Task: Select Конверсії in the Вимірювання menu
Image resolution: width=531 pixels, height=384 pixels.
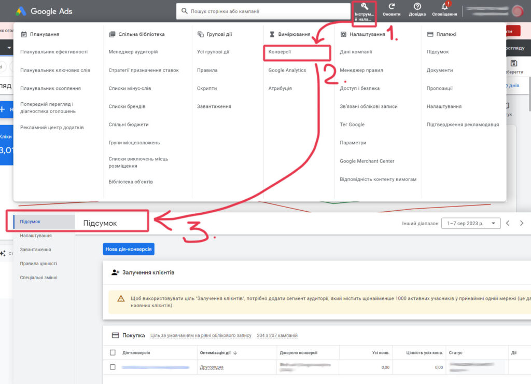Action: pyautogui.click(x=280, y=52)
